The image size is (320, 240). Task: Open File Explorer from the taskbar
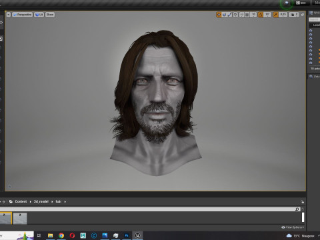tap(51, 235)
